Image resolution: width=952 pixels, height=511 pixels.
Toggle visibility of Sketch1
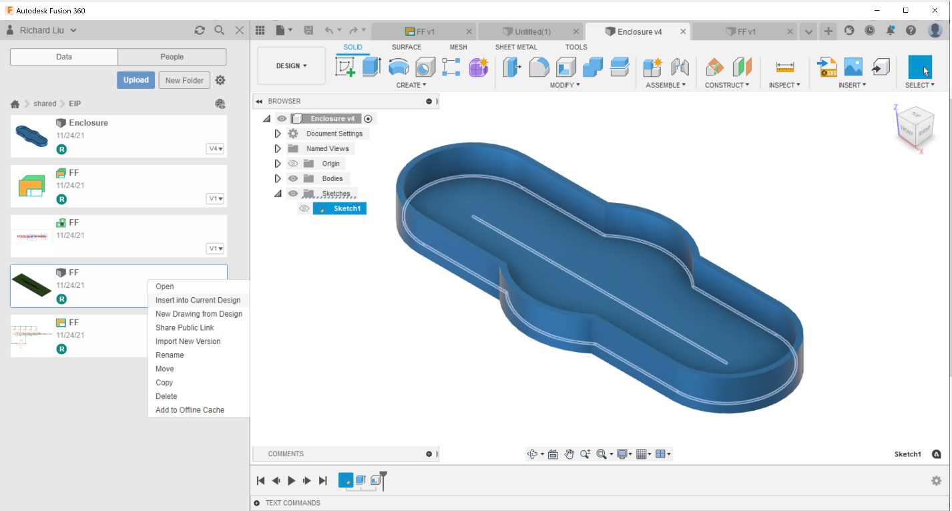(x=304, y=208)
